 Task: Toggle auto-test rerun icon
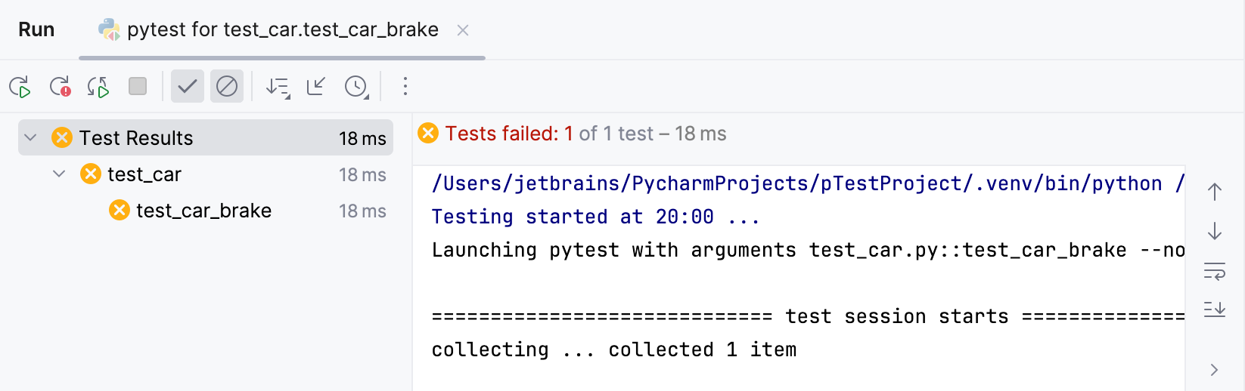[x=98, y=87]
